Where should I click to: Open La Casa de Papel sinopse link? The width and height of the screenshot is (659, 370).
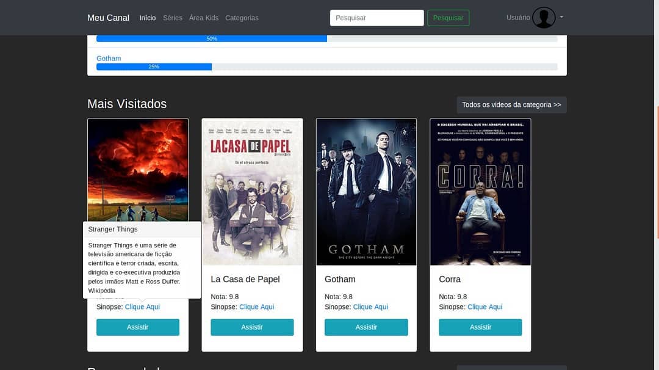tap(256, 307)
